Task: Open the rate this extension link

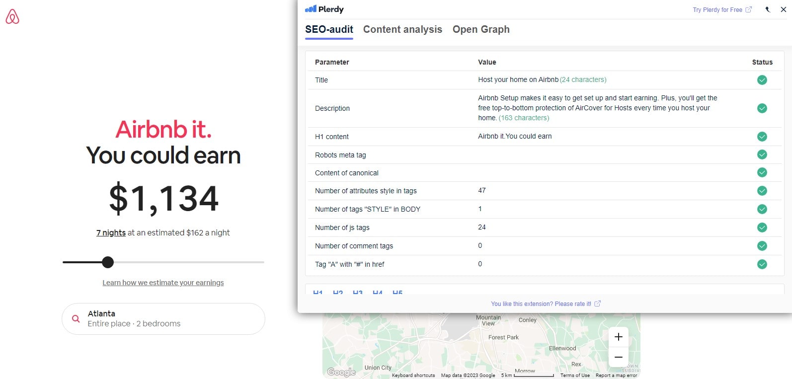Action: [546, 303]
